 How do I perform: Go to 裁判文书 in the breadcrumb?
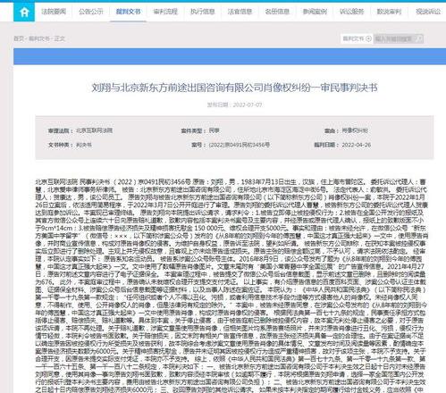38,38
